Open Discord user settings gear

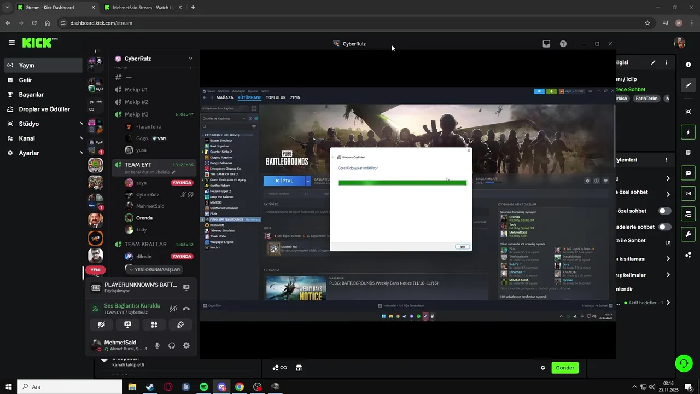pos(186,345)
